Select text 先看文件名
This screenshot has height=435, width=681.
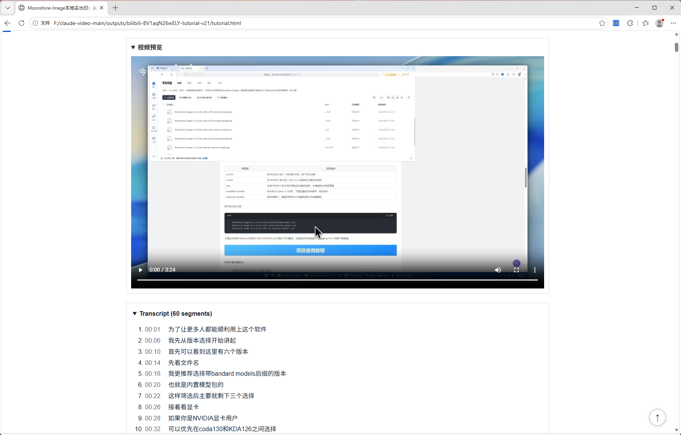point(183,363)
